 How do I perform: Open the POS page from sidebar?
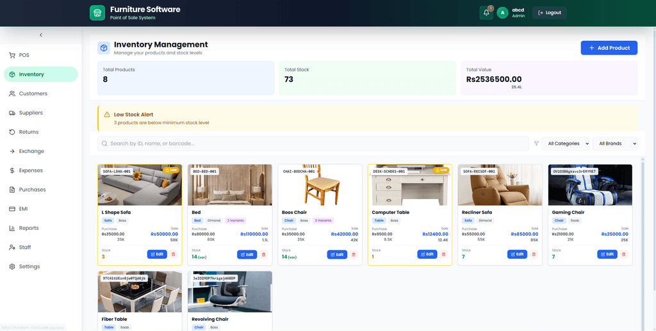[40, 55]
